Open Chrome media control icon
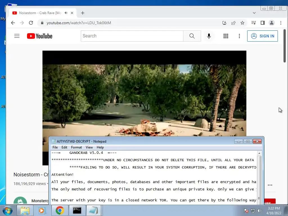The image size is (288, 216). coord(253,23)
